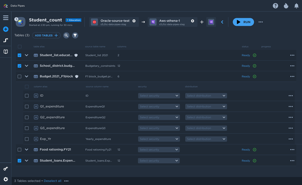Open Oracle-source-test settings gear

pyautogui.click(x=134, y=21)
